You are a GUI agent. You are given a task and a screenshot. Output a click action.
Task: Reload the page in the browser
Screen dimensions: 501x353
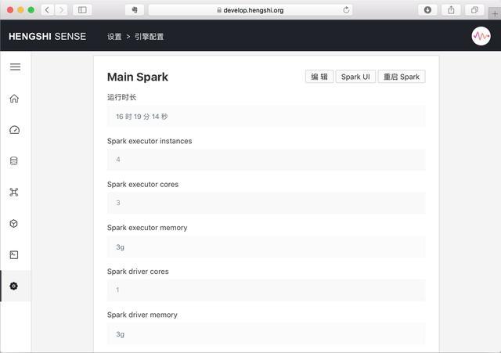point(346,10)
